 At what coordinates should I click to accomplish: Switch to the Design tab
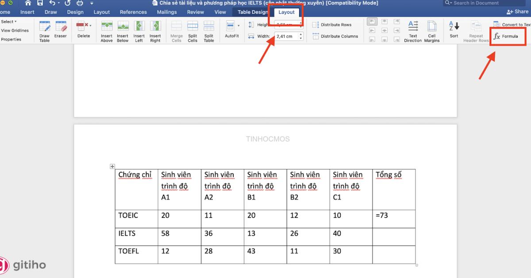point(75,12)
